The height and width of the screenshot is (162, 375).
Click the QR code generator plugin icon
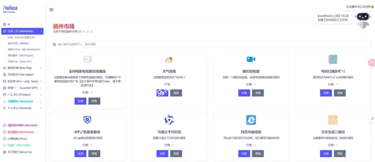[x=332, y=120]
